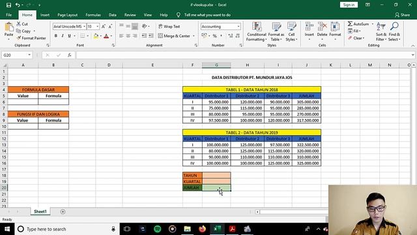Viewport: 417px width, 235px height.
Task: Click the Insert cells icon
Action: 309,27
